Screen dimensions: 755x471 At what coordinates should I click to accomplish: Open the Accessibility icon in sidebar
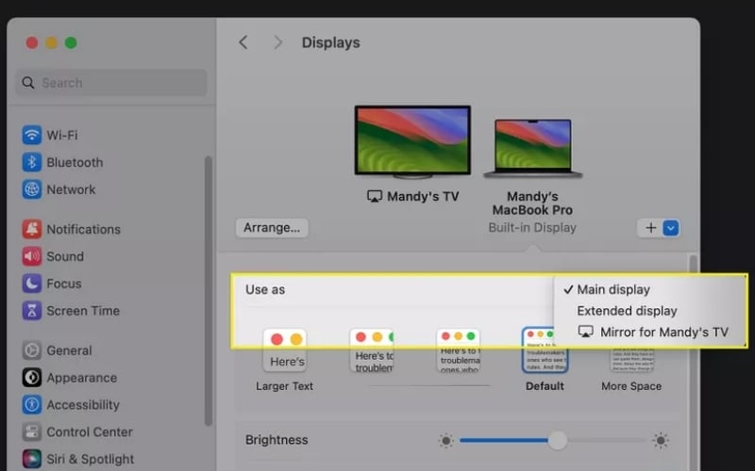tap(31, 405)
